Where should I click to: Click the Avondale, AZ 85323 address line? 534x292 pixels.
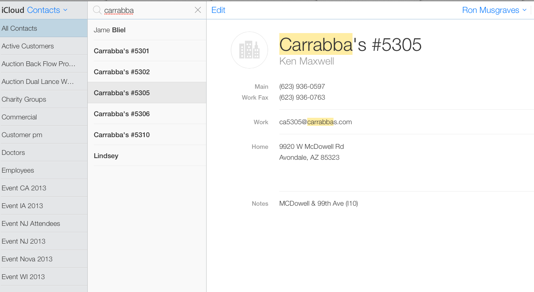click(309, 157)
